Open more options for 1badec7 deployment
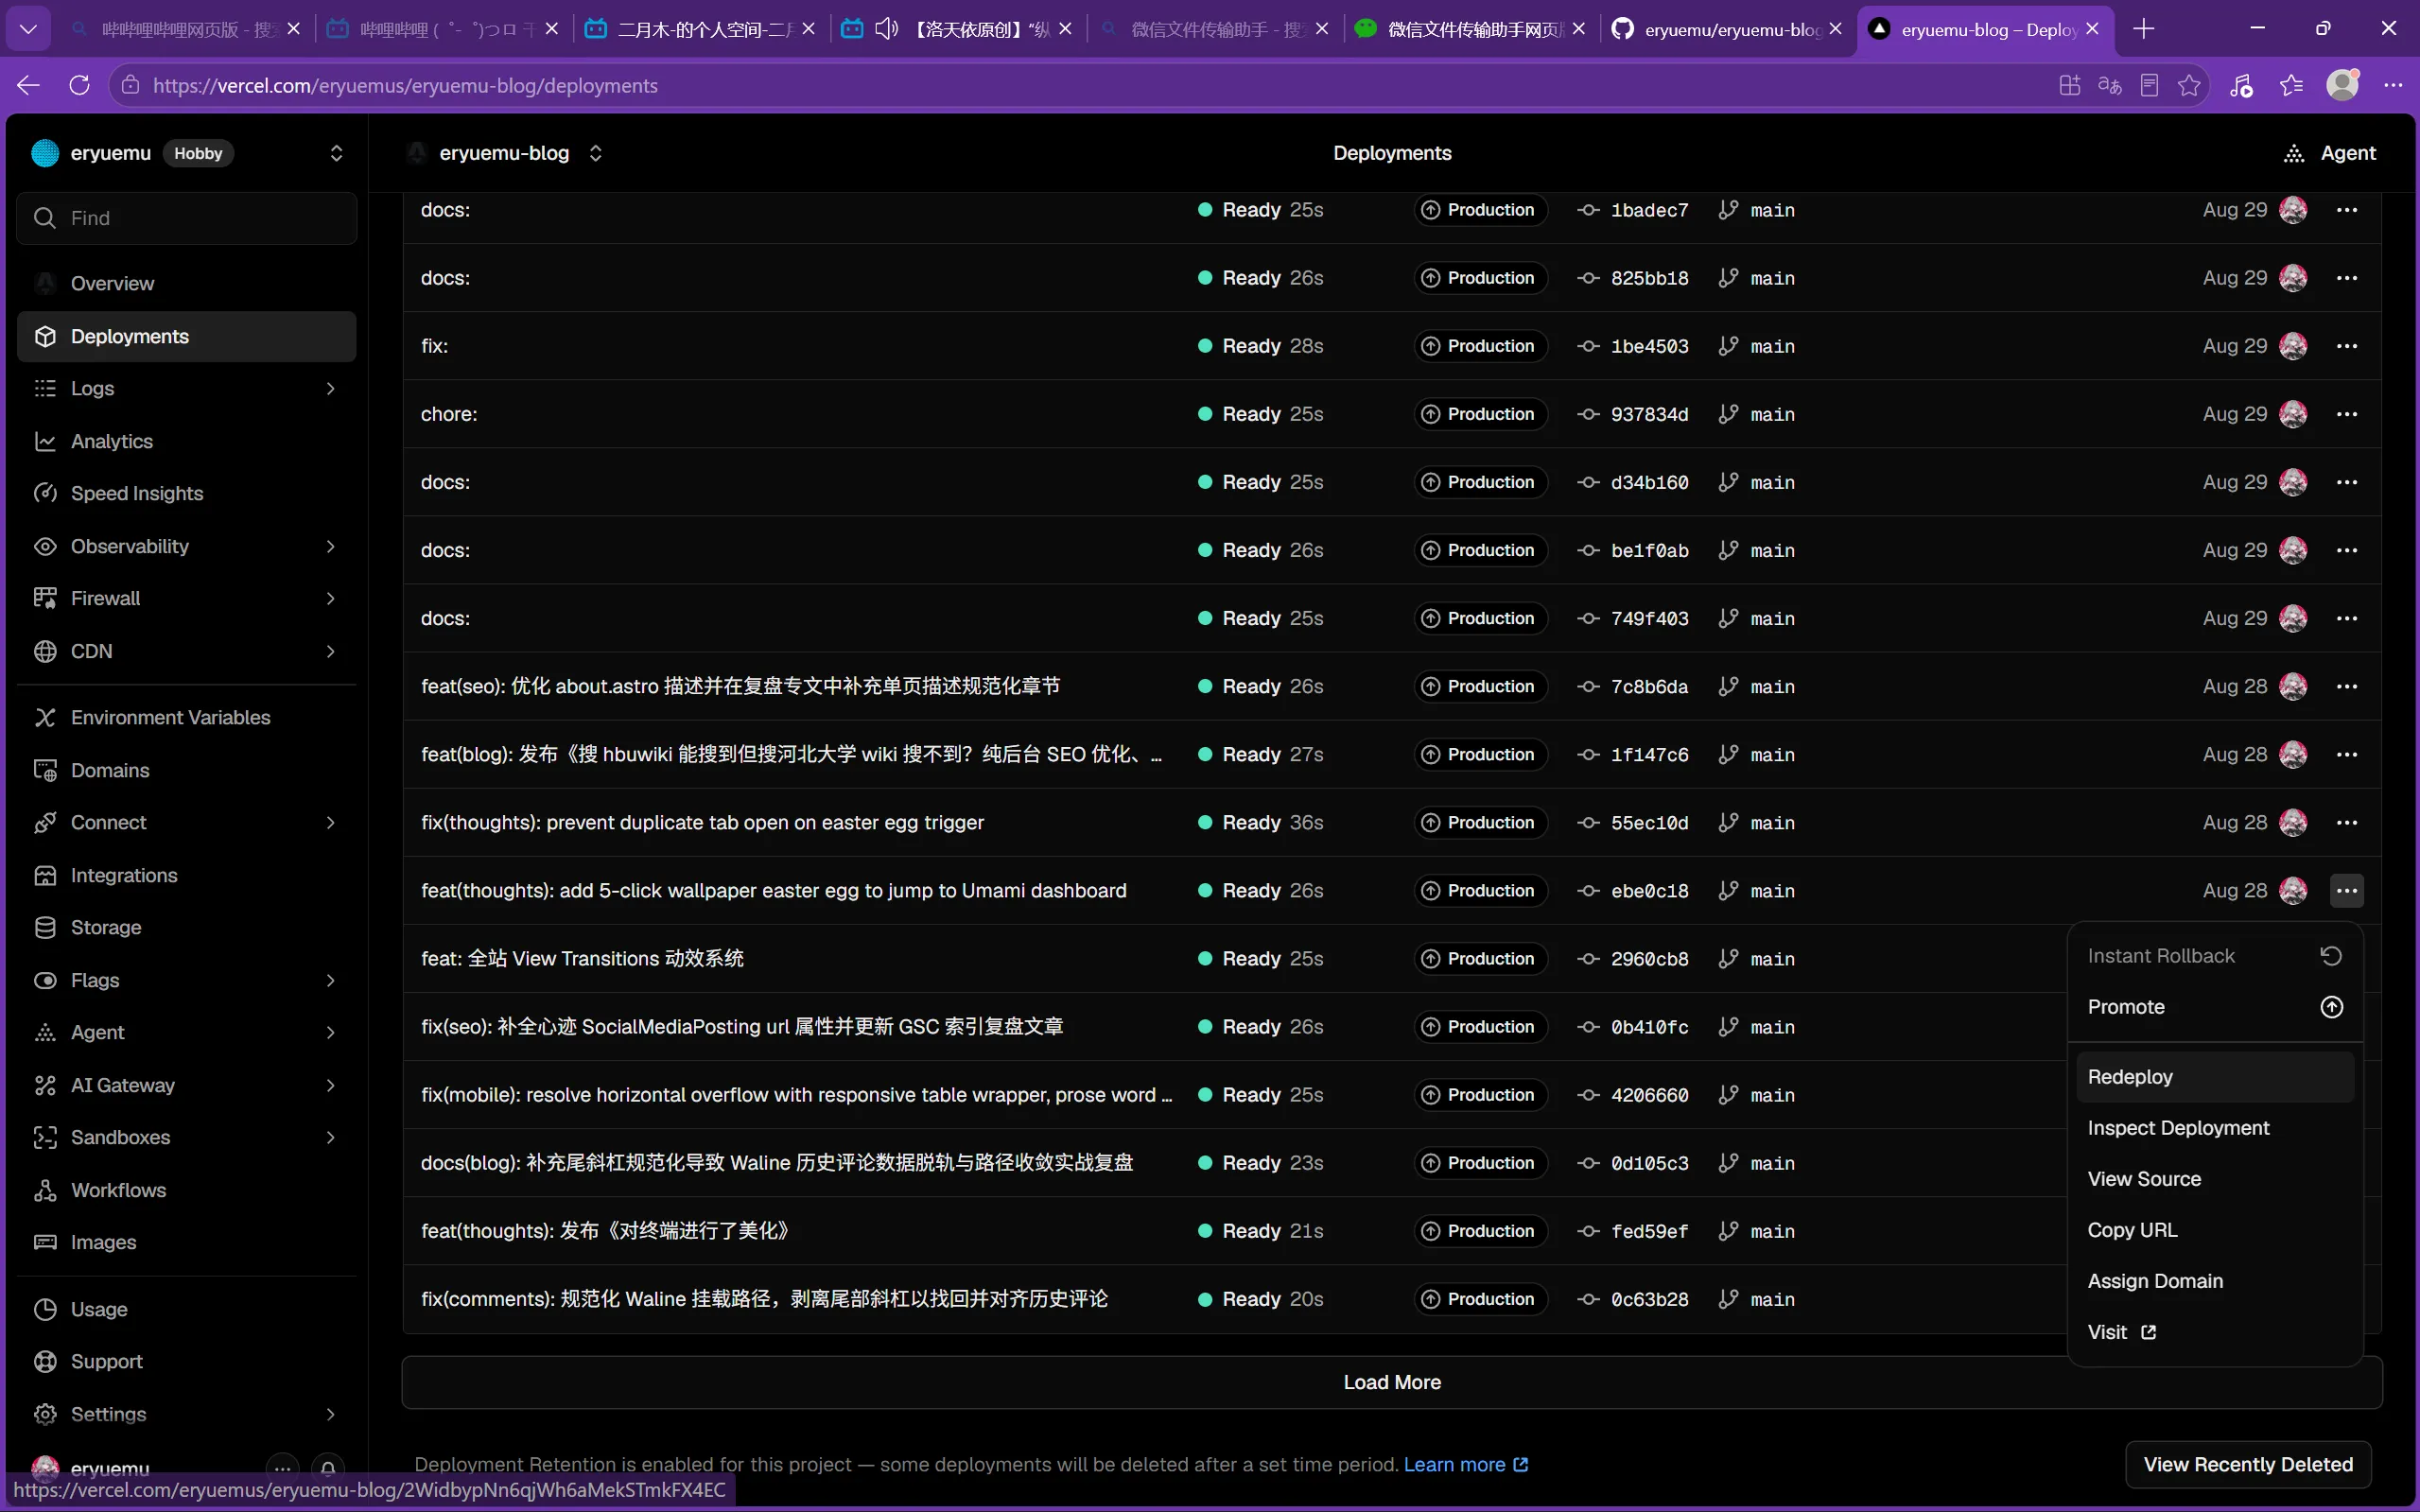Image resolution: width=2420 pixels, height=1512 pixels. pyautogui.click(x=2346, y=210)
